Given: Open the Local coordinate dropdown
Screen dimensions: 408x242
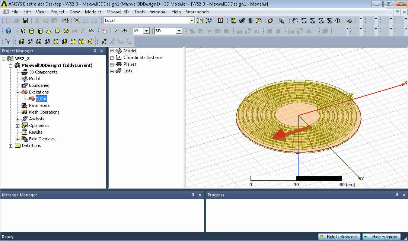Looking at the screenshot, I should 192,20.
